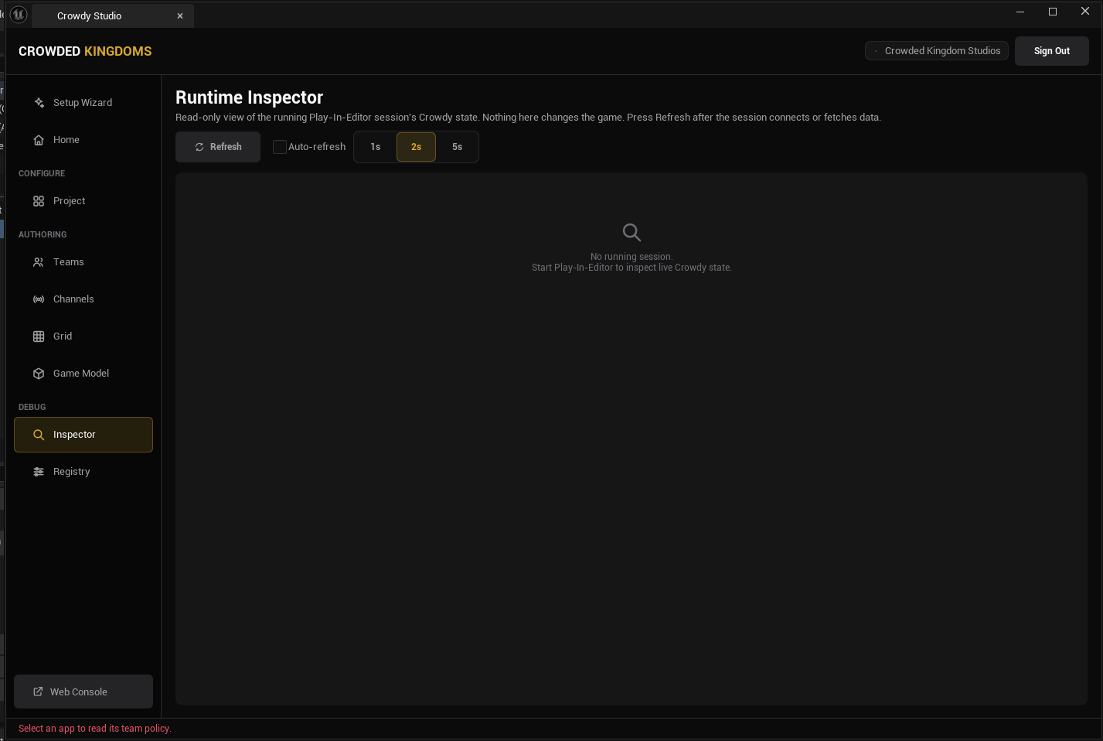Maximize the Crowdy Studio window
This screenshot has height=741, width=1103.
click(x=1053, y=12)
